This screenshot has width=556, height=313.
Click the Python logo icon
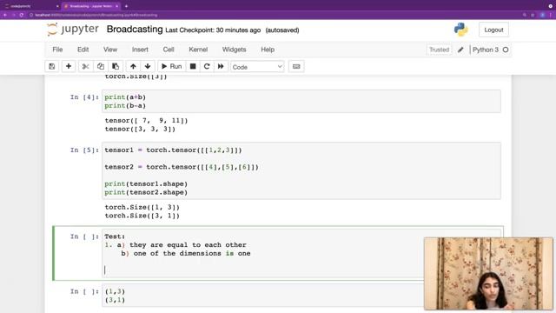click(x=461, y=30)
